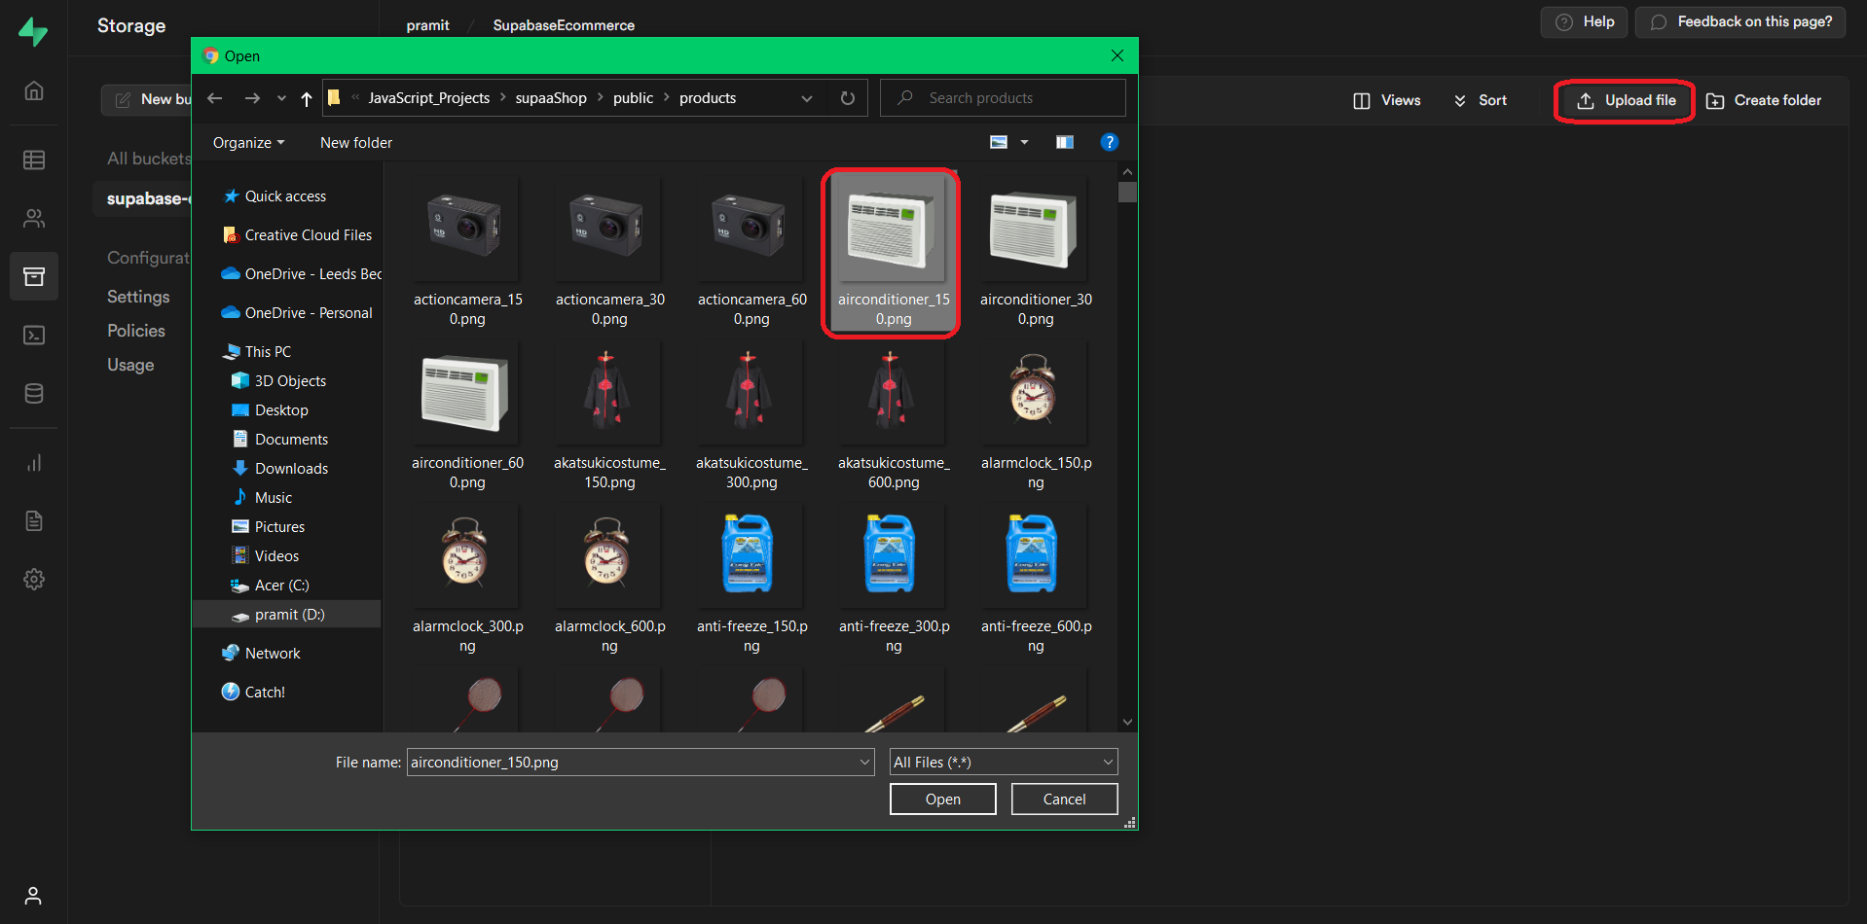The image size is (1867, 924).
Task: Open the SQL editor sidebar icon
Action: 34,336
